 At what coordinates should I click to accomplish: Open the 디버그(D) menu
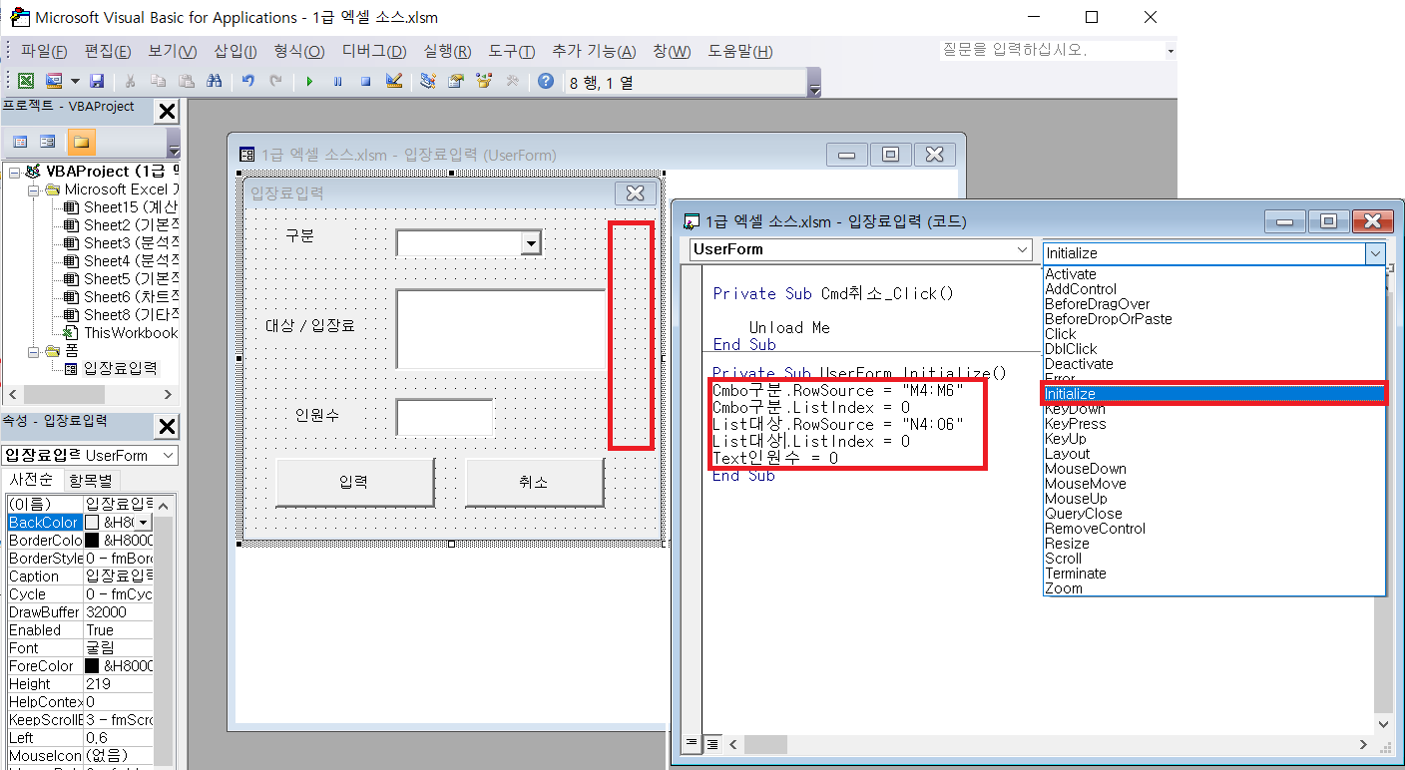[x=374, y=51]
